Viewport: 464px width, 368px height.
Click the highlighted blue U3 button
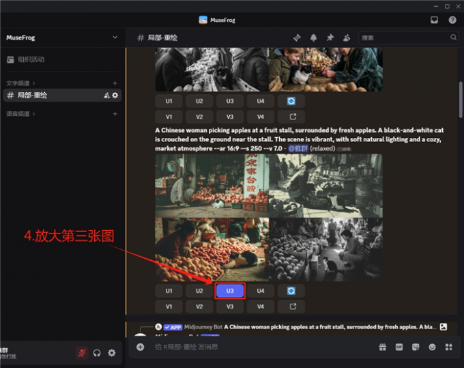(230, 291)
